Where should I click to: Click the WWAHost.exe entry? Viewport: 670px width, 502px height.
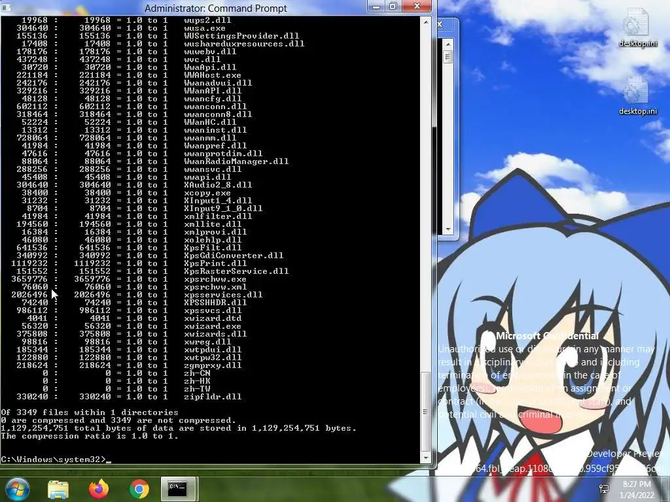click(x=213, y=75)
